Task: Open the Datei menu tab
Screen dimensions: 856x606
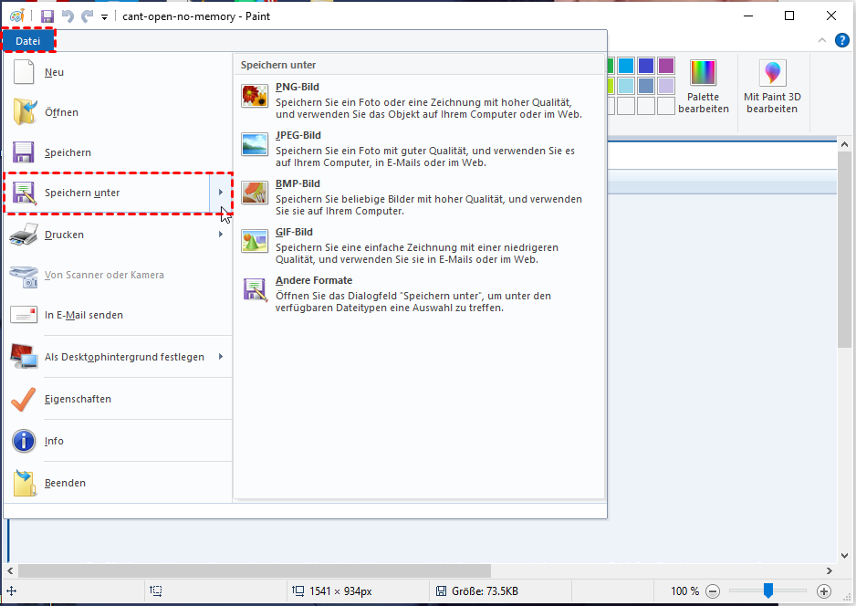Action: (x=28, y=41)
